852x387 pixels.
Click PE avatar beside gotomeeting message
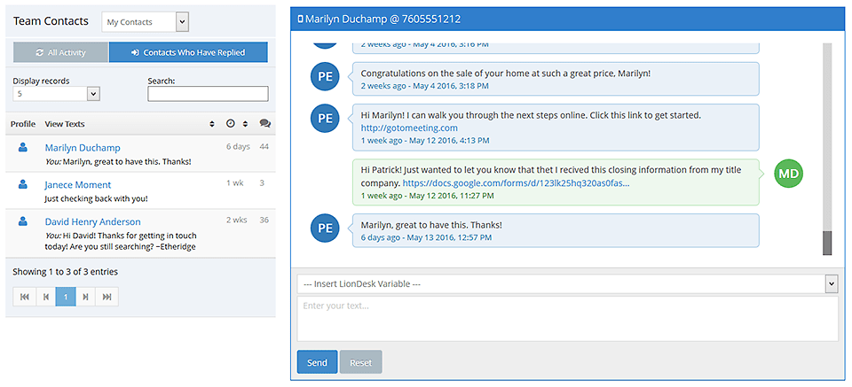click(x=325, y=118)
